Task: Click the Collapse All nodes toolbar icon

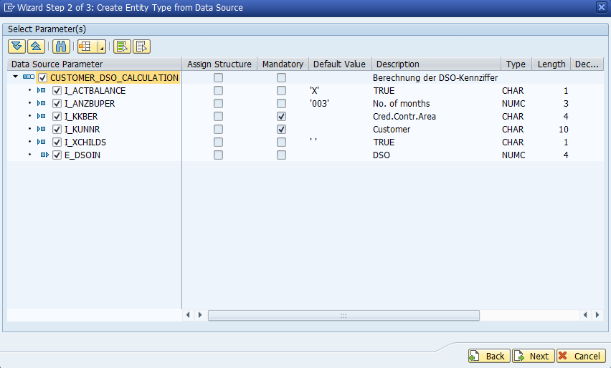Action: tap(36, 47)
